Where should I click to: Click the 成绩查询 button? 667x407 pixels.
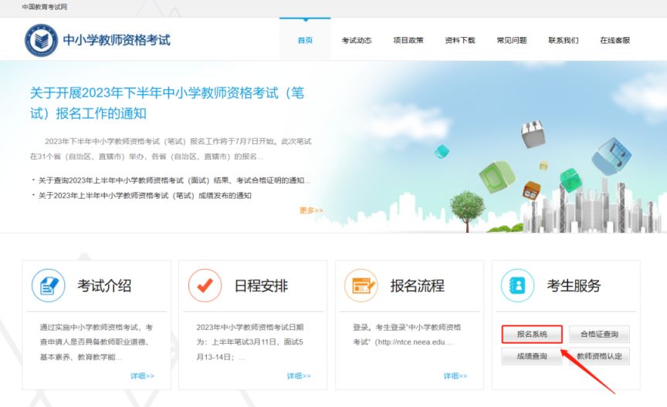pyautogui.click(x=532, y=356)
